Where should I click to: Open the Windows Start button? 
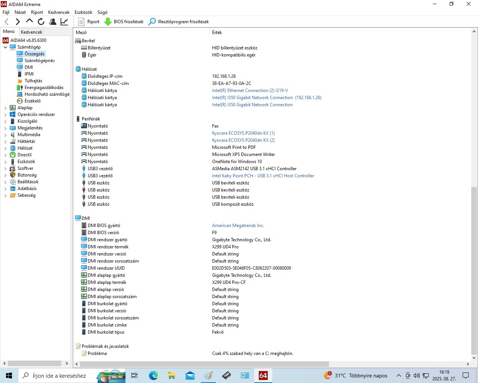(9, 376)
